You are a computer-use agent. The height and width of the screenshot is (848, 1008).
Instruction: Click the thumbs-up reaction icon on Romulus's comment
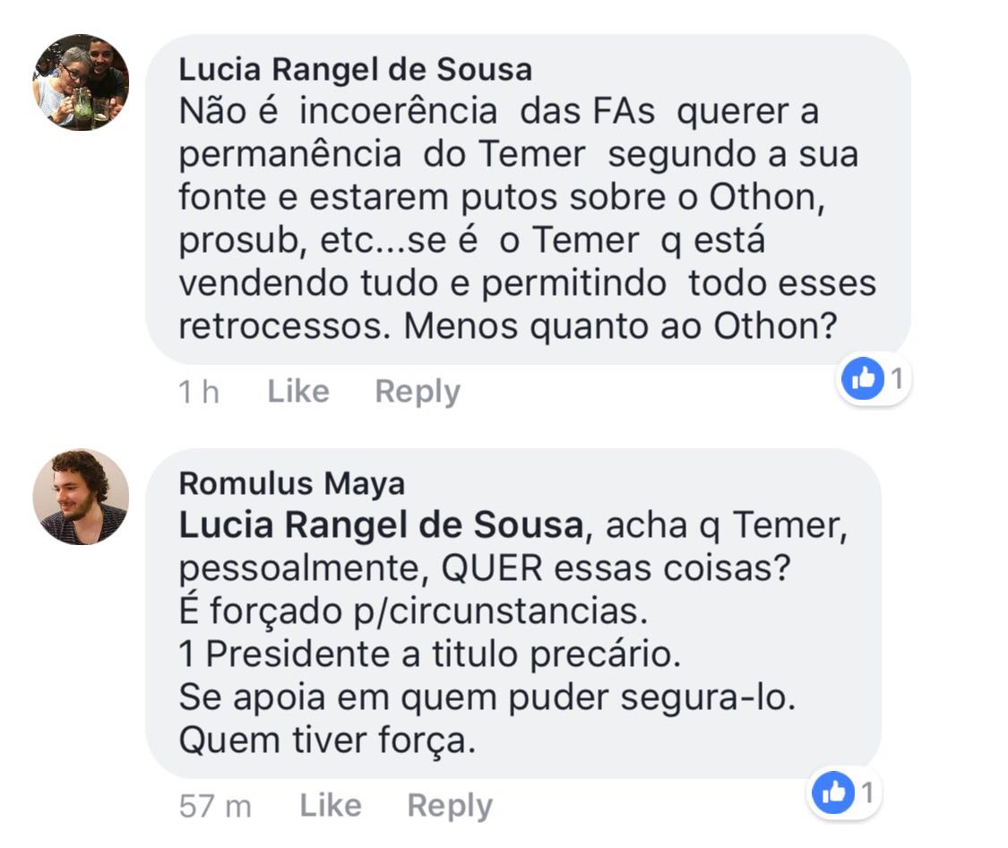[833, 792]
